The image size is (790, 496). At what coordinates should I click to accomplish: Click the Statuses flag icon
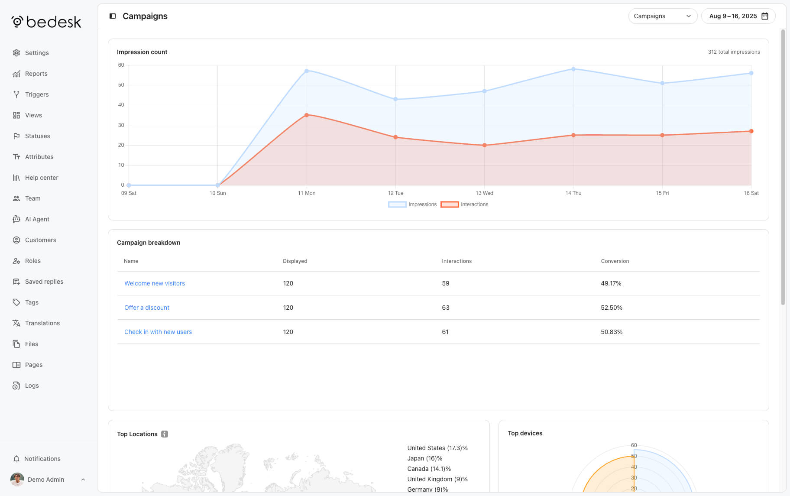point(16,136)
